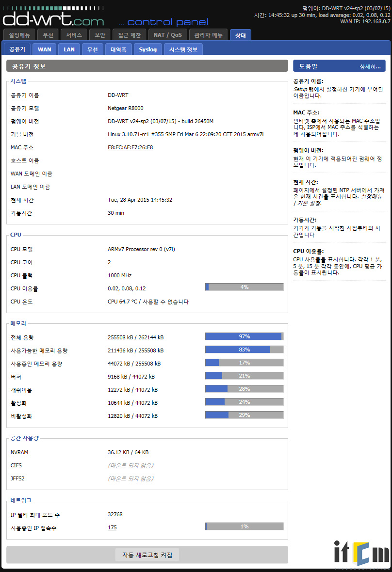Click the MAC address E8:FC:AF:F7:26:E8 link
This screenshot has height=572, width=392.
tap(131, 147)
